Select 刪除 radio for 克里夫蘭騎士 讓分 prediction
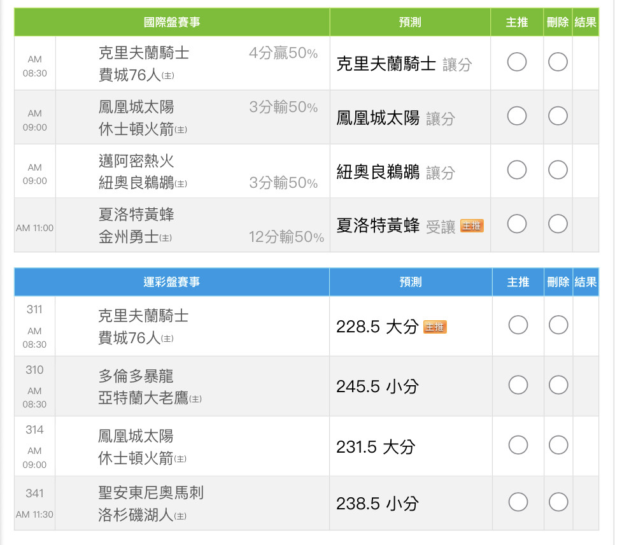Viewport: 622px width, 545px height. pos(558,62)
